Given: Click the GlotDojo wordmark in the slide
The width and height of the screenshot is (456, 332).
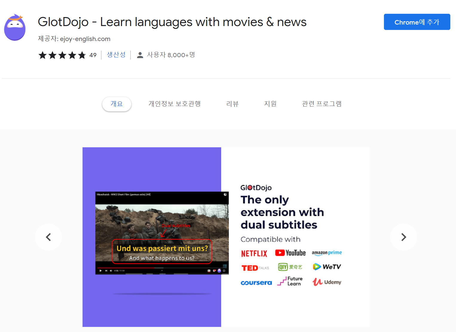Looking at the screenshot, I should tap(256, 188).
